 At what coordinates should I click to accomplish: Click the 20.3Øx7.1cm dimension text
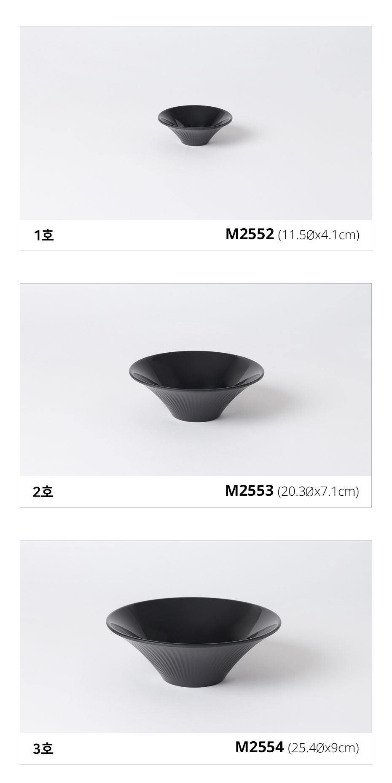point(318,491)
